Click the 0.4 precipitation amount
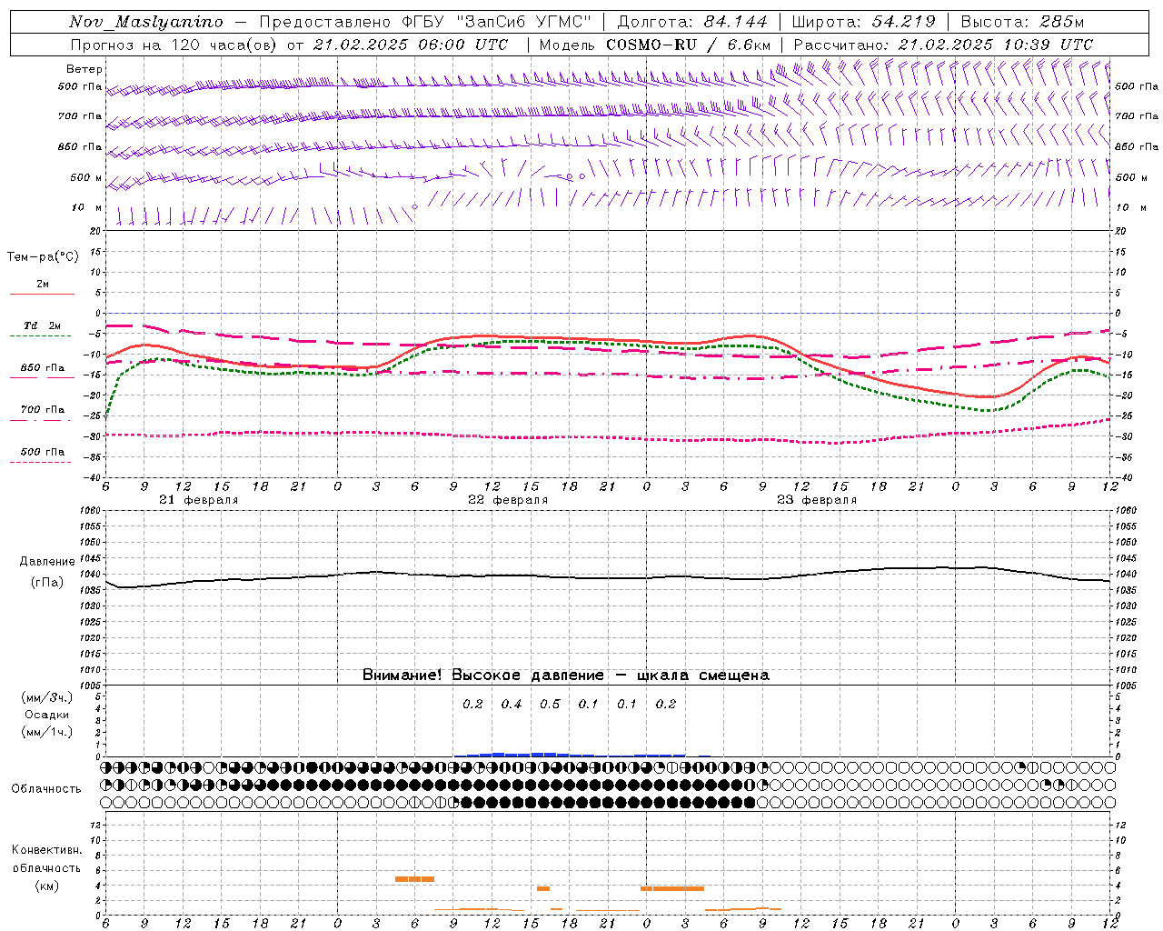 (x=512, y=705)
